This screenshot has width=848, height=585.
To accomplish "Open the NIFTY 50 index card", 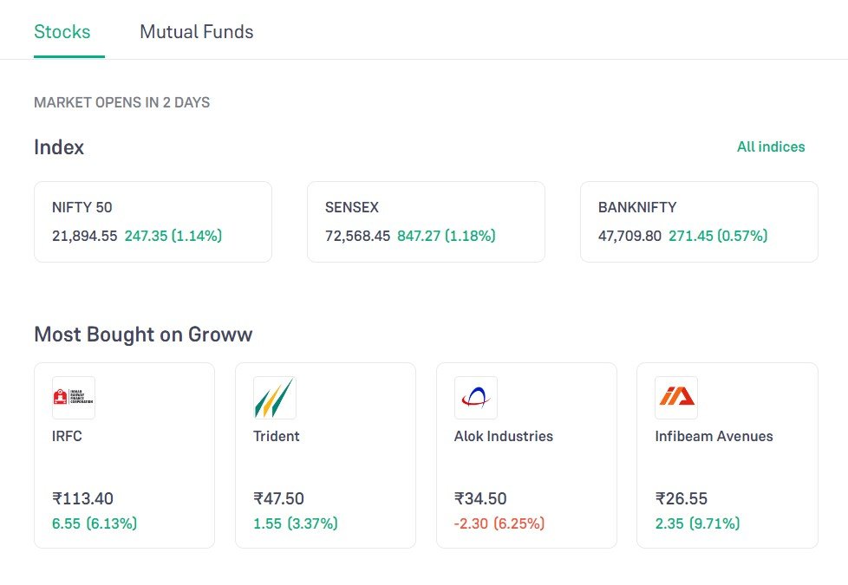I will click(153, 222).
